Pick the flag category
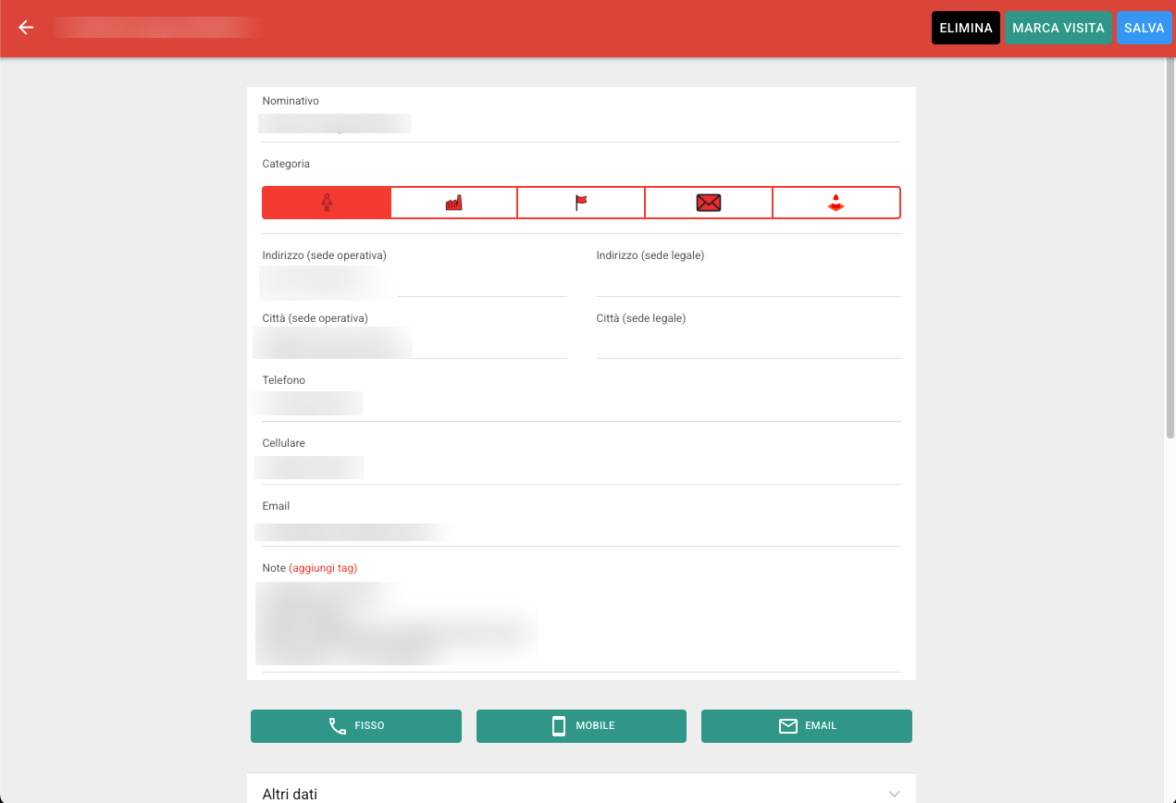This screenshot has height=803, width=1176. [x=581, y=203]
